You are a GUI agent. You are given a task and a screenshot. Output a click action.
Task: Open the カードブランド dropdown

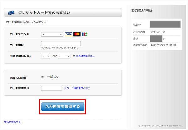click(52, 34)
